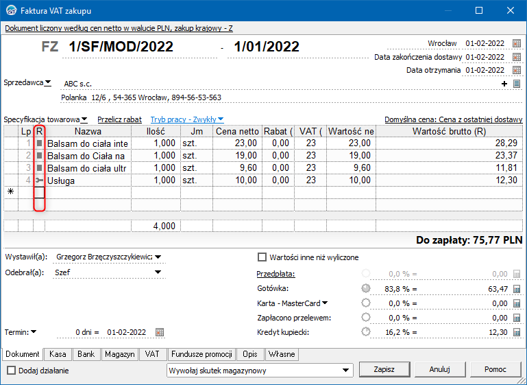Open calendar for Termin date

(x=160, y=332)
